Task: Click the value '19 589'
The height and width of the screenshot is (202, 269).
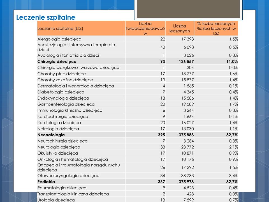Action: (187, 104)
